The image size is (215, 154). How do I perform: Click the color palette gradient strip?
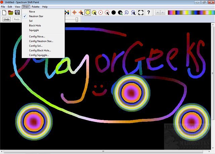pos(191,12)
